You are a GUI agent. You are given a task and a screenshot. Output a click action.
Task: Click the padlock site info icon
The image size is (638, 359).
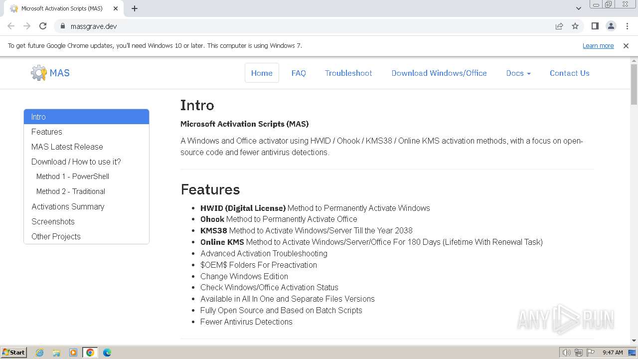[62, 26]
